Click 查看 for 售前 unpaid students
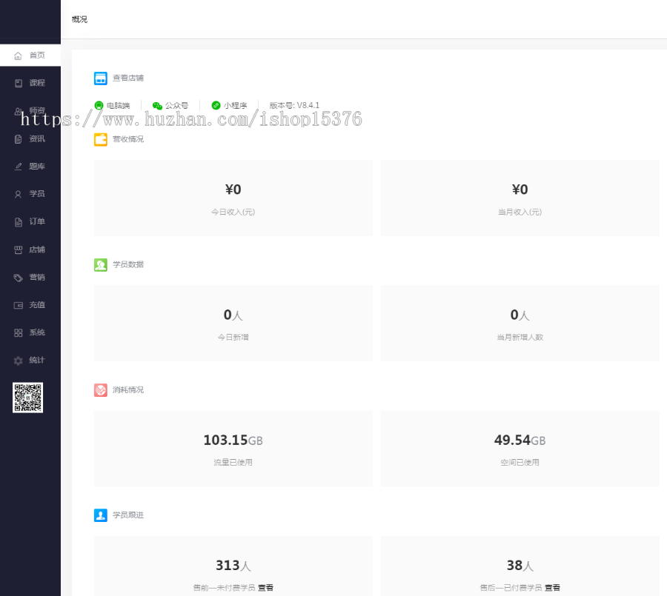This screenshot has width=667, height=596. (265, 588)
